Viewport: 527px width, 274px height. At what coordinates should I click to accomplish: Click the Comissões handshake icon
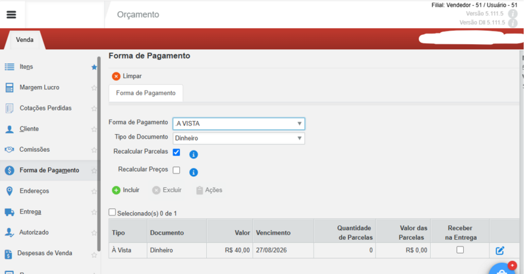point(9,150)
